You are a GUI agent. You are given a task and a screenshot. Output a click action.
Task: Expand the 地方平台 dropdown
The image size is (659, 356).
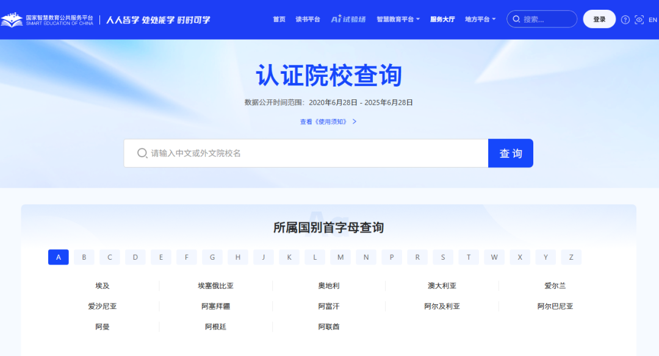480,20
